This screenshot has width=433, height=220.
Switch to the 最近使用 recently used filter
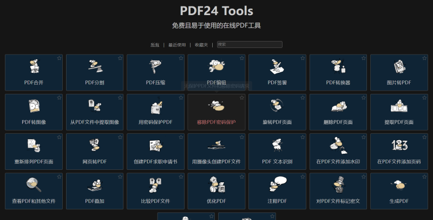coord(177,45)
